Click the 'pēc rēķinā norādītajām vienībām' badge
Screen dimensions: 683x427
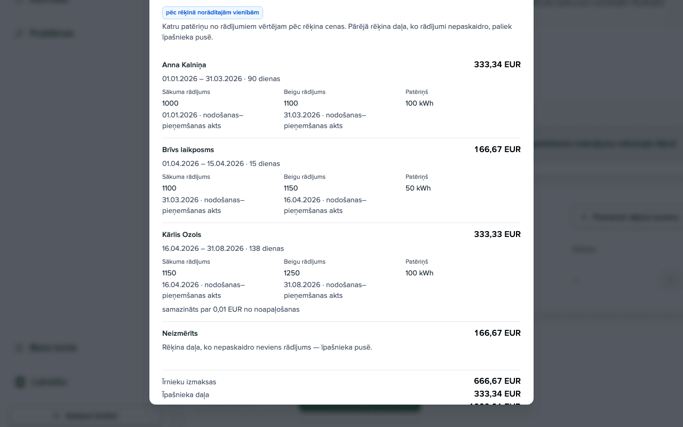tap(212, 12)
